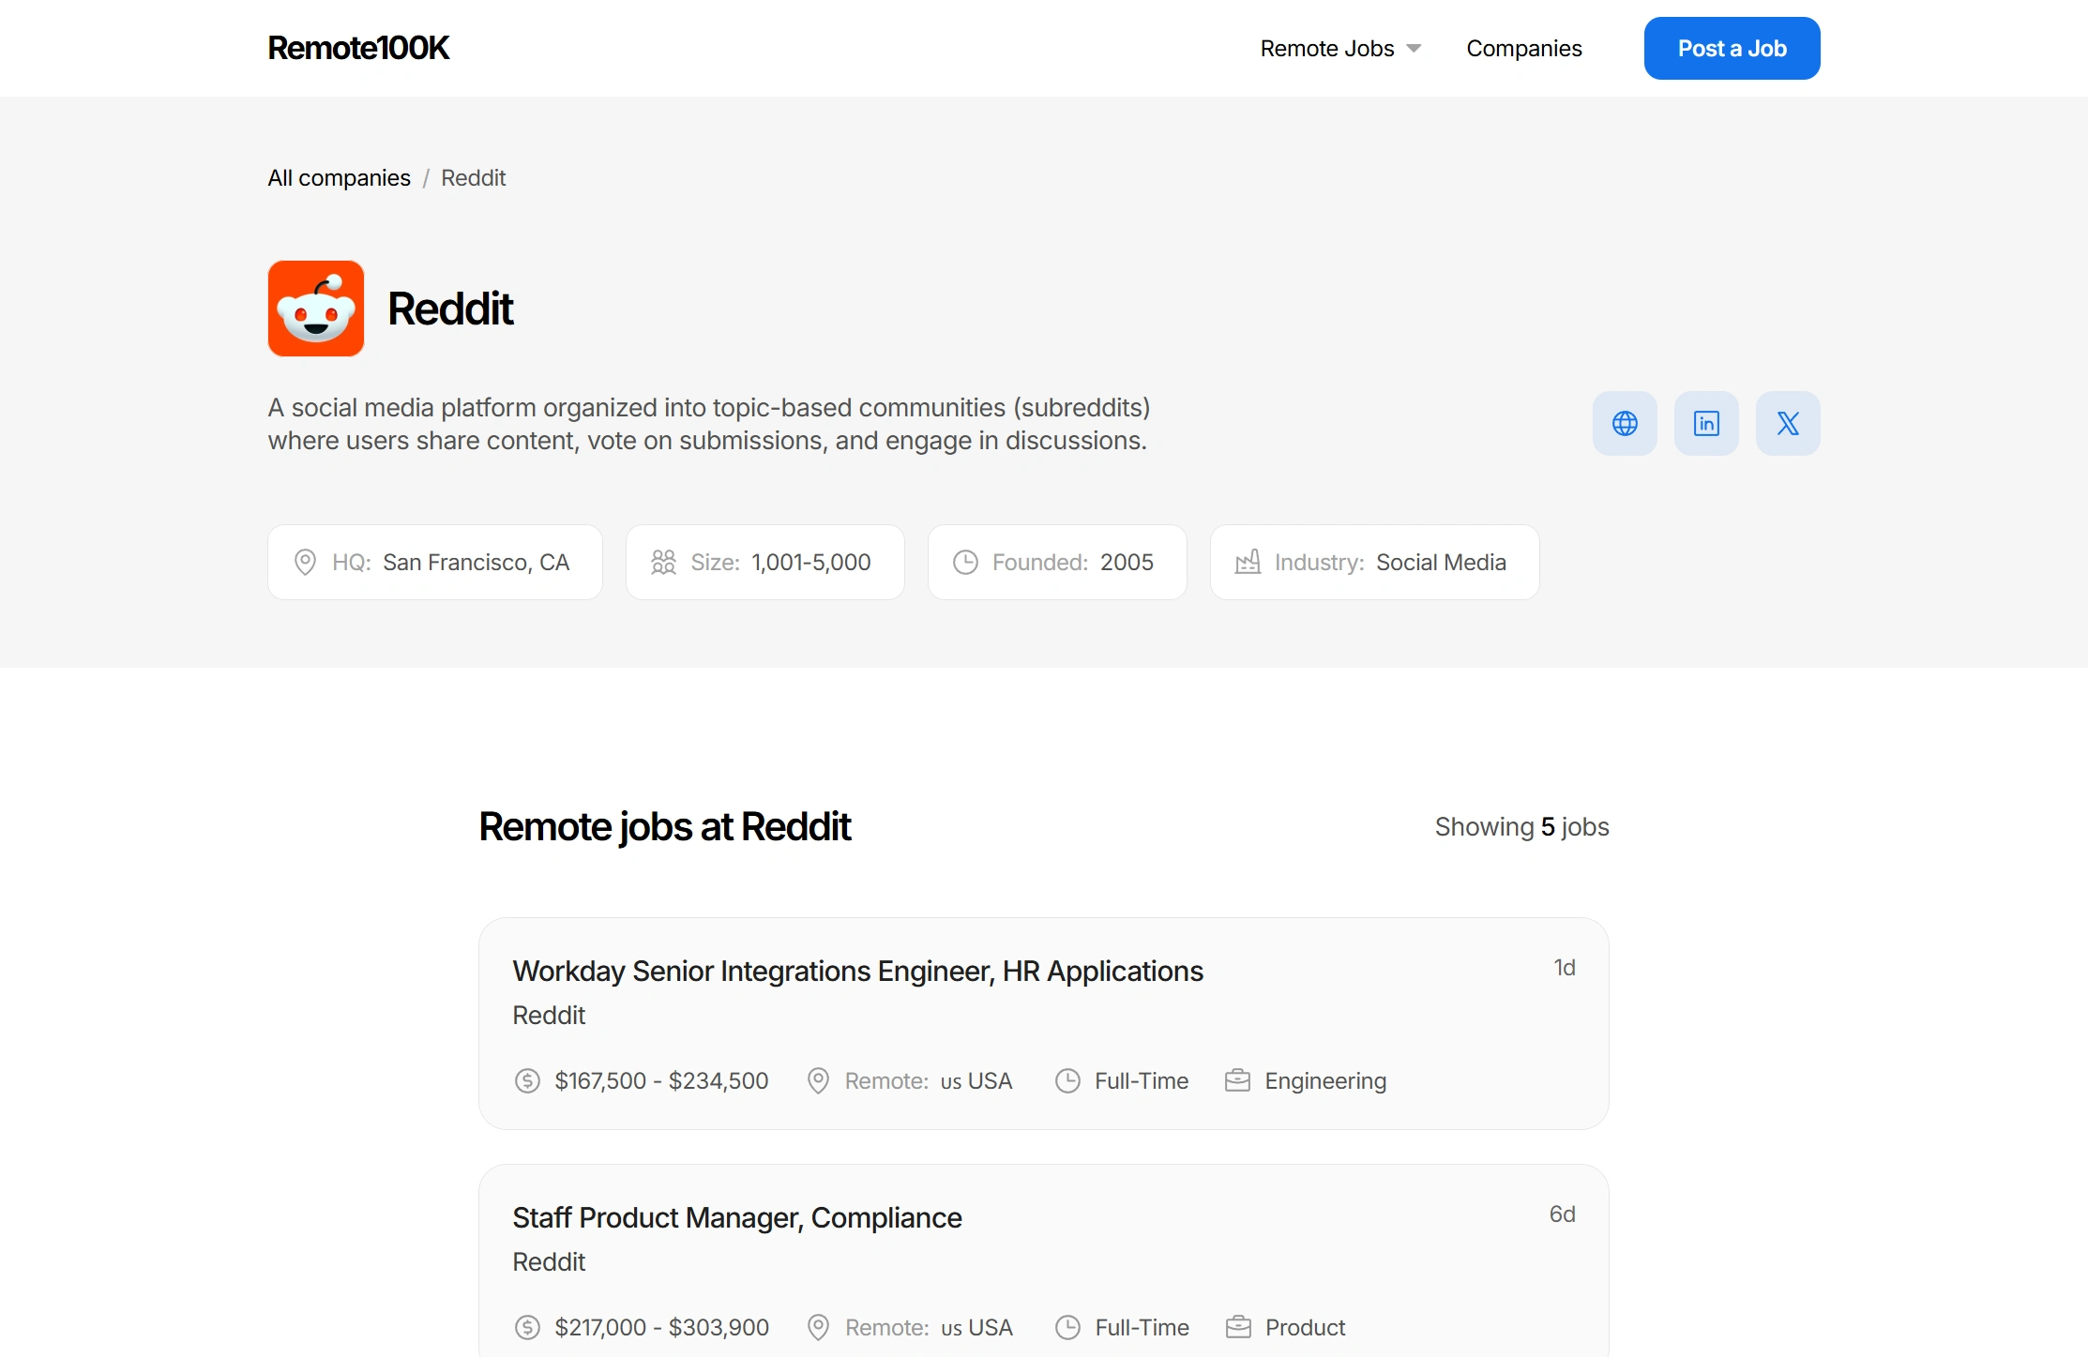Click Remote location pin on Staff Product Manager job

coord(818,1327)
